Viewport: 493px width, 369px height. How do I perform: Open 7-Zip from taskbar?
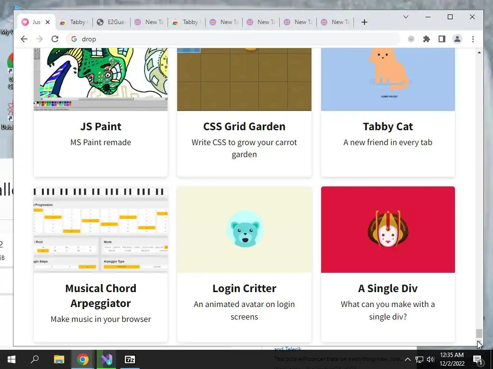pos(130,359)
